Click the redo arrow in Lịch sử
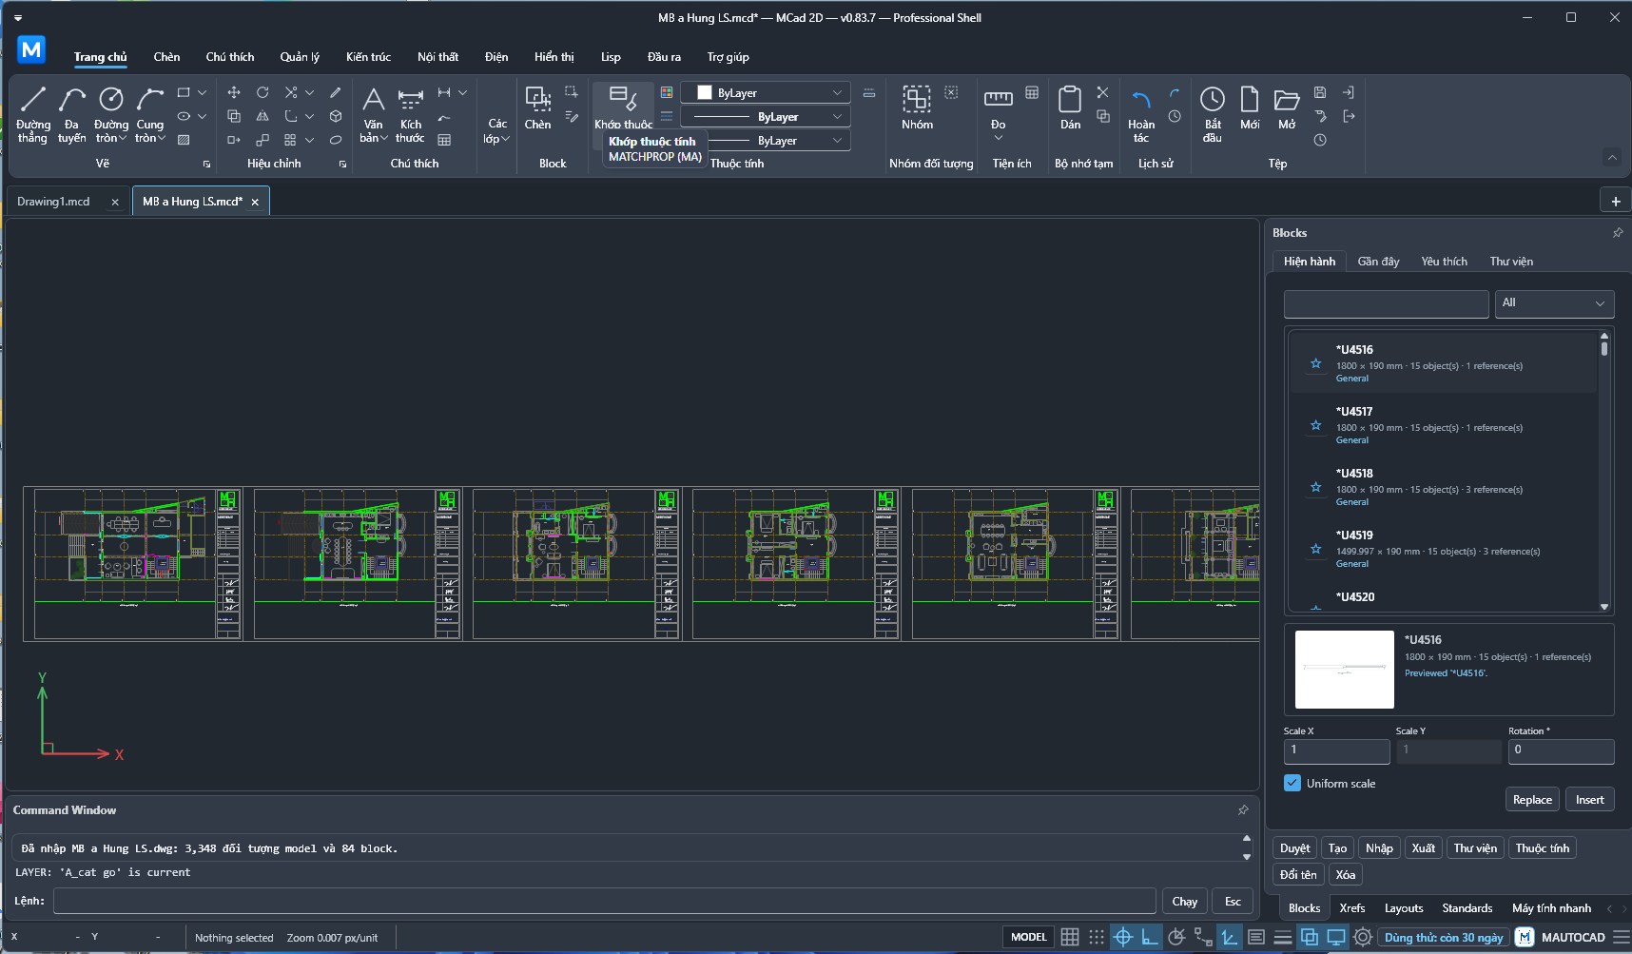Screen dimensions: 1632x954 [x=1175, y=92]
